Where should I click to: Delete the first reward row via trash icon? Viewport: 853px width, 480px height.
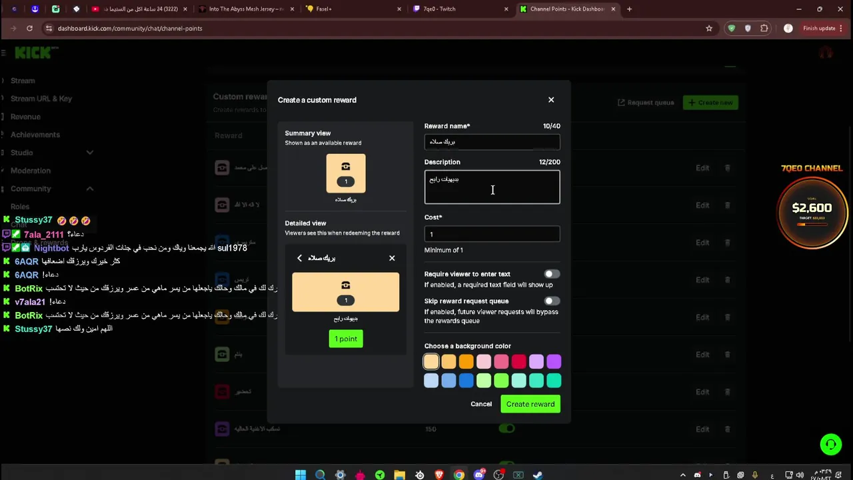[727, 168]
